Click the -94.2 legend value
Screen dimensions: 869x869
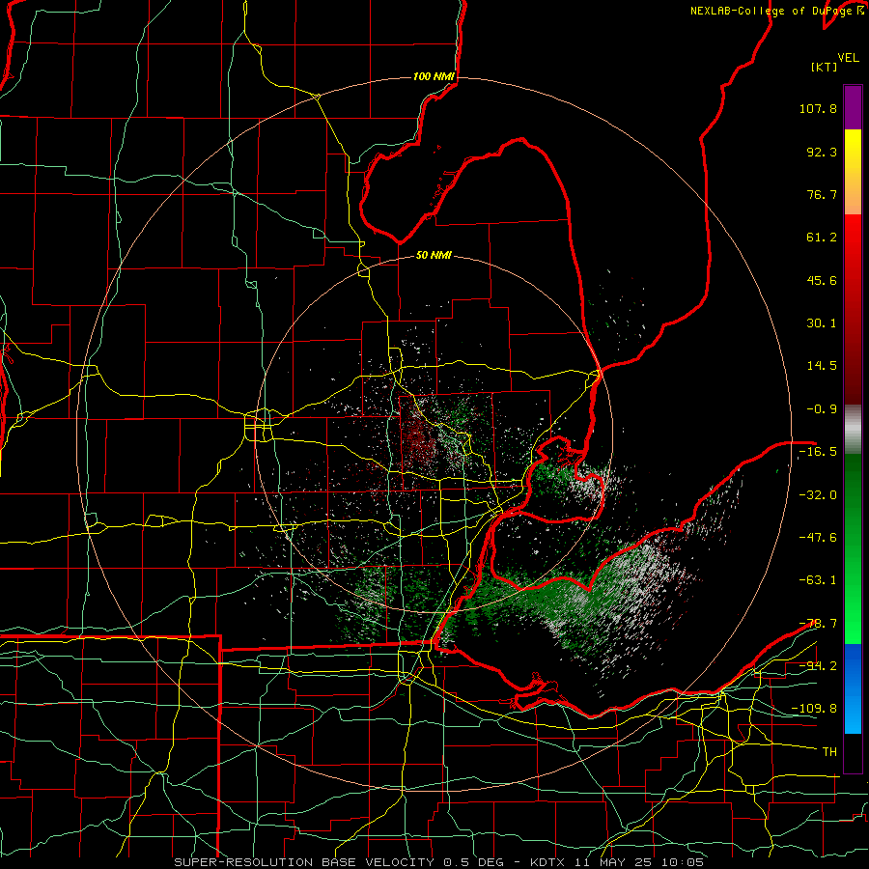coord(818,666)
